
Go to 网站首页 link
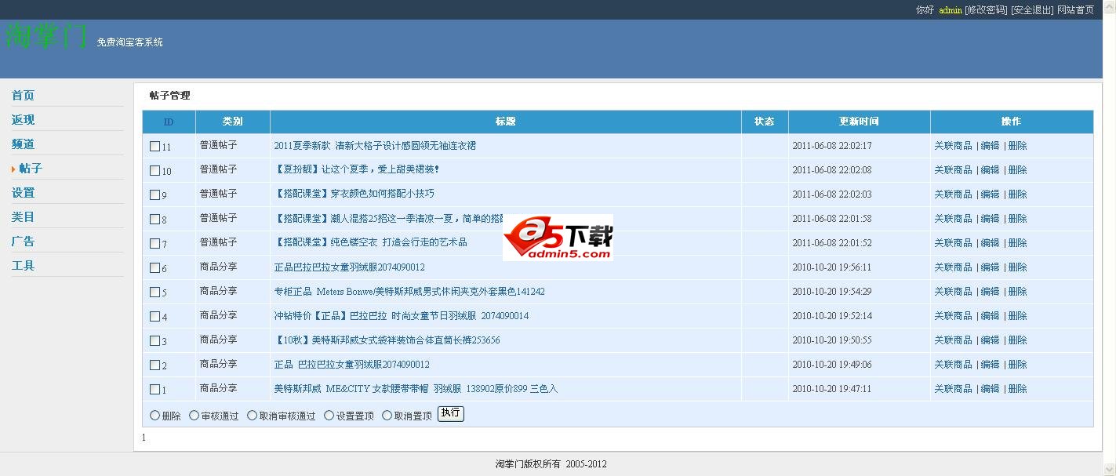(x=1075, y=10)
